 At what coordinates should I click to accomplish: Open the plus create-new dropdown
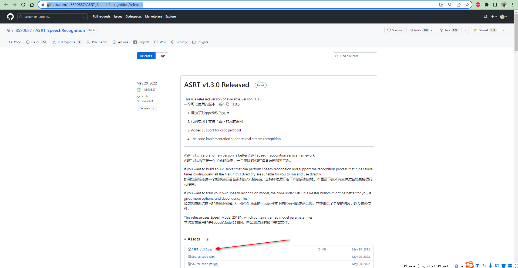point(494,17)
